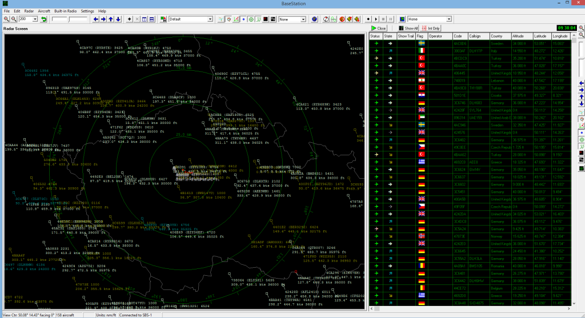Viewport: 585px width, 318px height.
Task: Open the Home location dropdown
Action: (449, 19)
